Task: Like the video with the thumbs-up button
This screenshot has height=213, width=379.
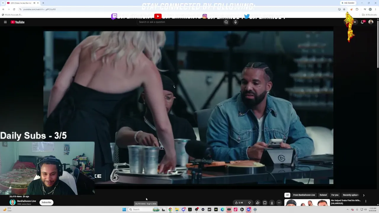Action: click(239, 203)
